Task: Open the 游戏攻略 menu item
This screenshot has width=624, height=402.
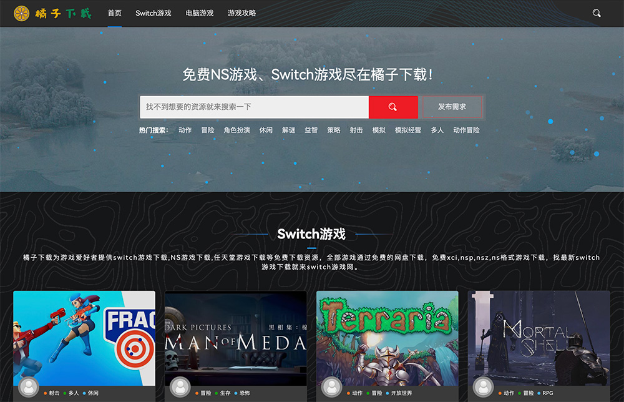Action: coord(241,13)
